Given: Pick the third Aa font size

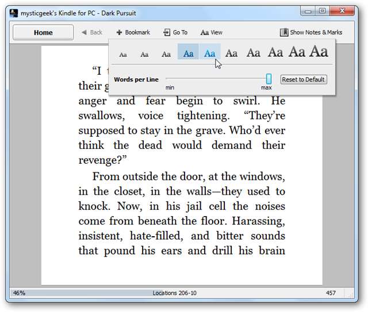Looking at the screenshot, I should coord(166,54).
